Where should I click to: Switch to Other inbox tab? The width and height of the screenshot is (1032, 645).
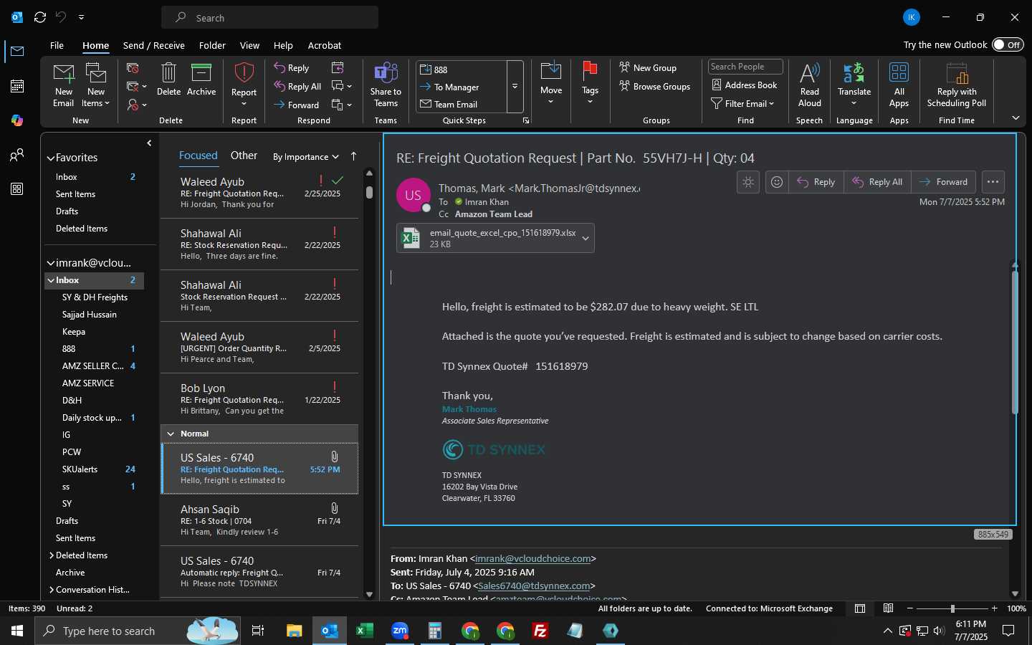pos(244,156)
